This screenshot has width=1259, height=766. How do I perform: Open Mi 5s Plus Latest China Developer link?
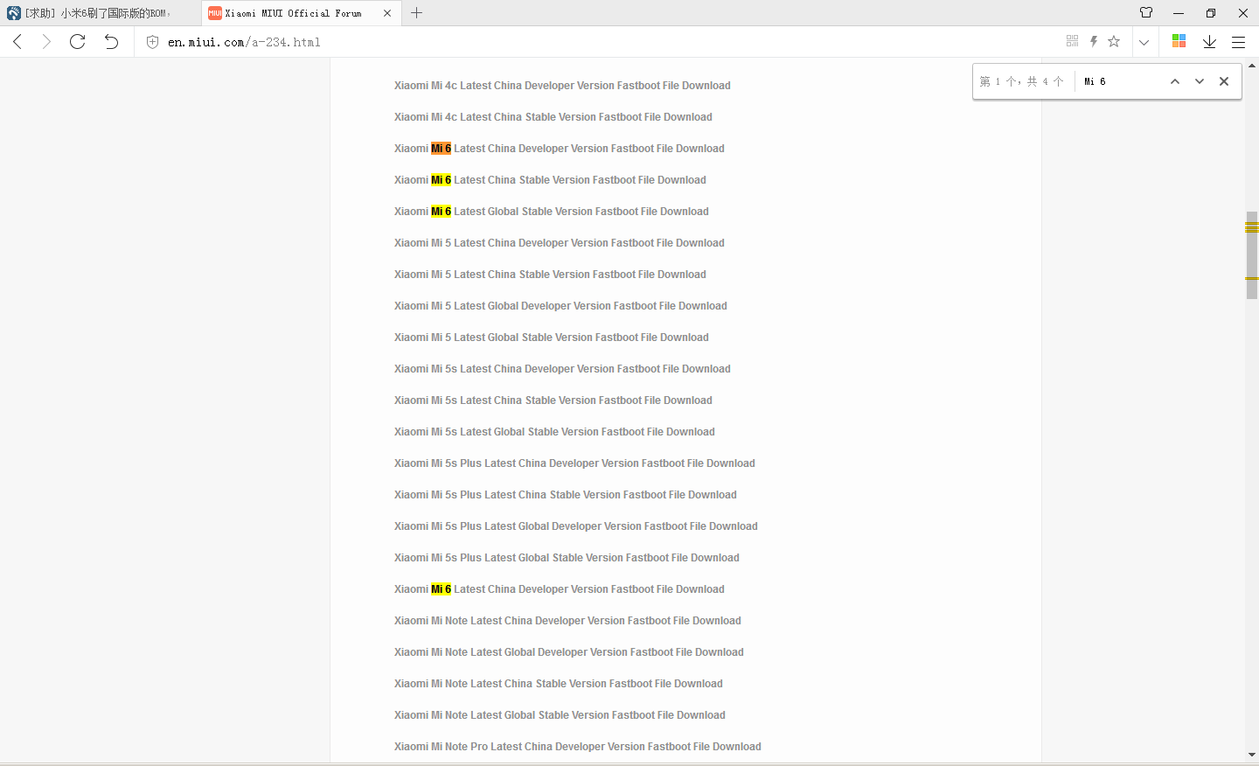pyautogui.click(x=574, y=463)
